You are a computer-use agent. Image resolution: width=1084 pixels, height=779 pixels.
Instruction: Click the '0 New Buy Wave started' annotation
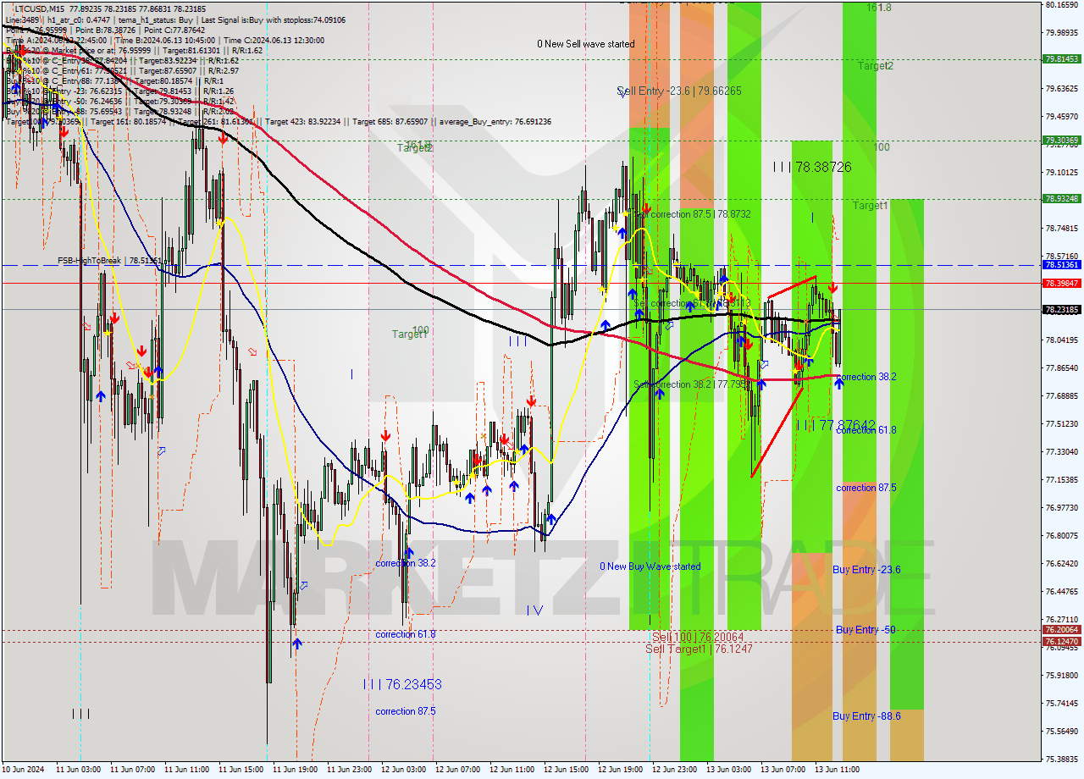pos(650,566)
